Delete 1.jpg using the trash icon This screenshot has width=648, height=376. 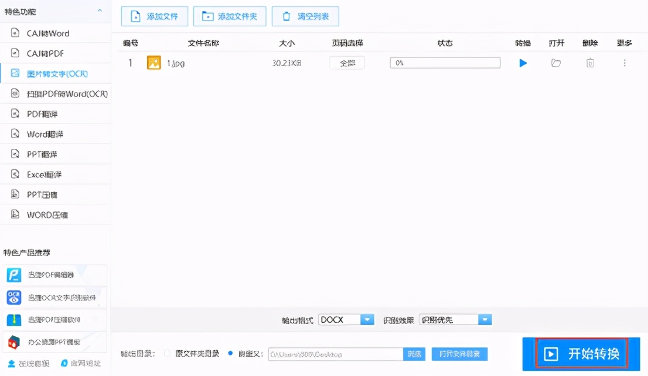(590, 63)
